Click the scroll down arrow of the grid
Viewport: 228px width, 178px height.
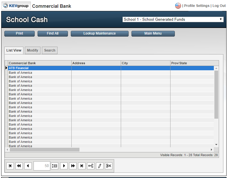[x=216, y=145]
